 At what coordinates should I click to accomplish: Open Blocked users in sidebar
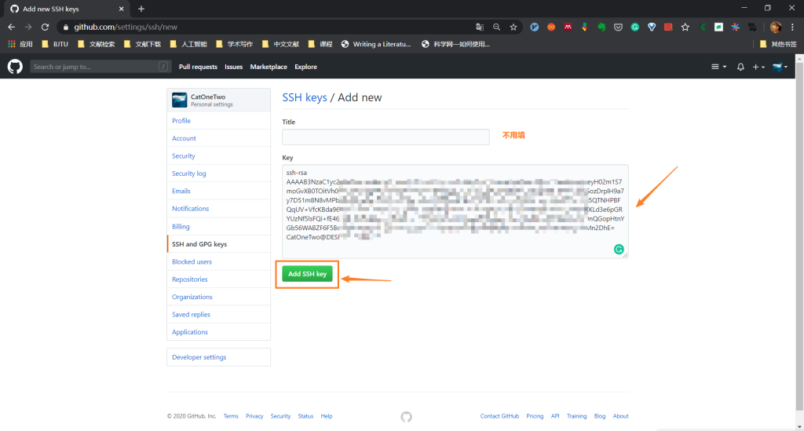[x=218, y=262]
